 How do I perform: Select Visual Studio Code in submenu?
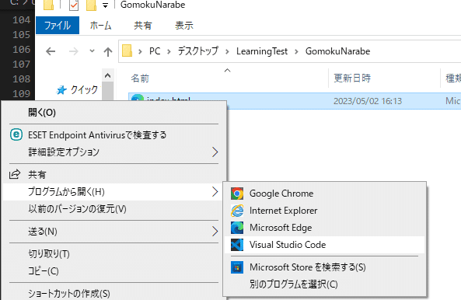click(325, 245)
